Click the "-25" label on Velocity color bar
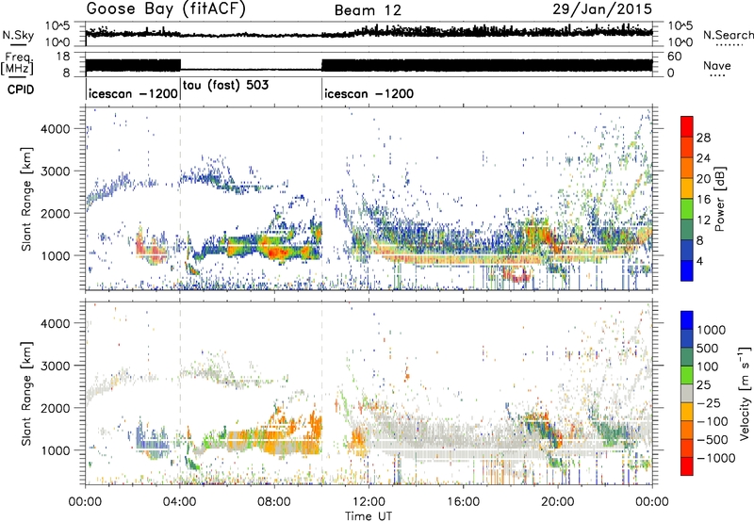The image size is (754, 522). [709, 402]
